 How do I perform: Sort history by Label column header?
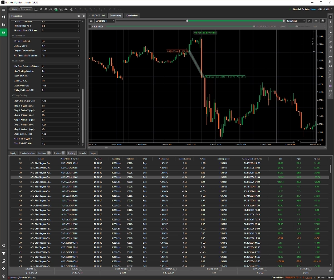click(x=41, y=159)
